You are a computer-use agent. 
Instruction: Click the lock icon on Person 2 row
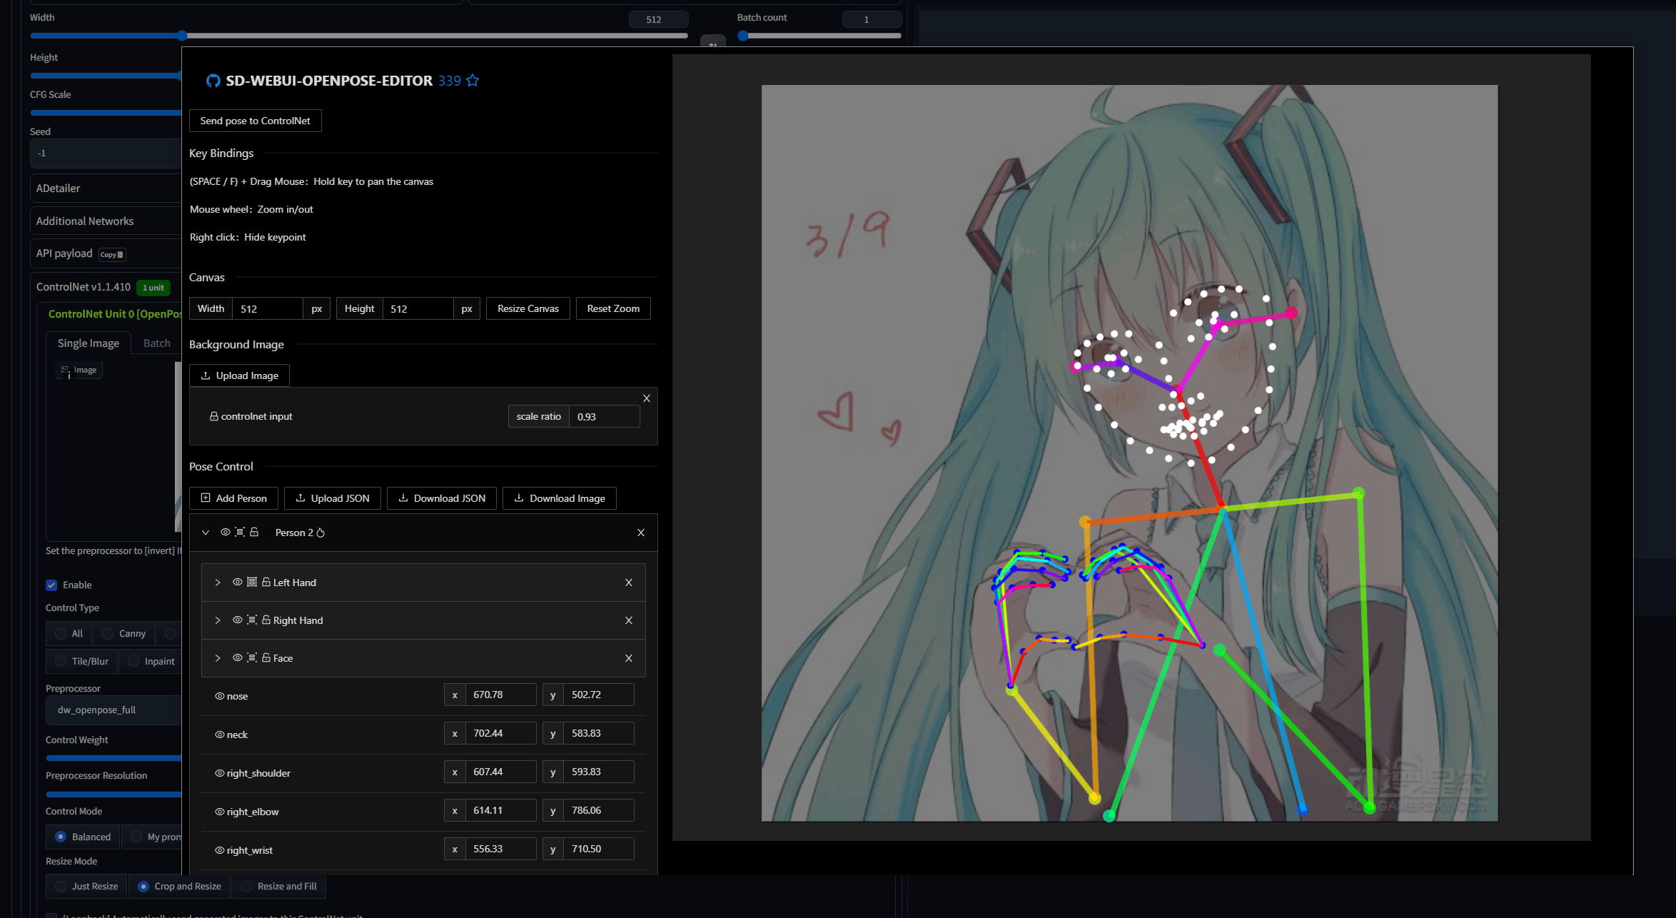click(x=254, y=533)
